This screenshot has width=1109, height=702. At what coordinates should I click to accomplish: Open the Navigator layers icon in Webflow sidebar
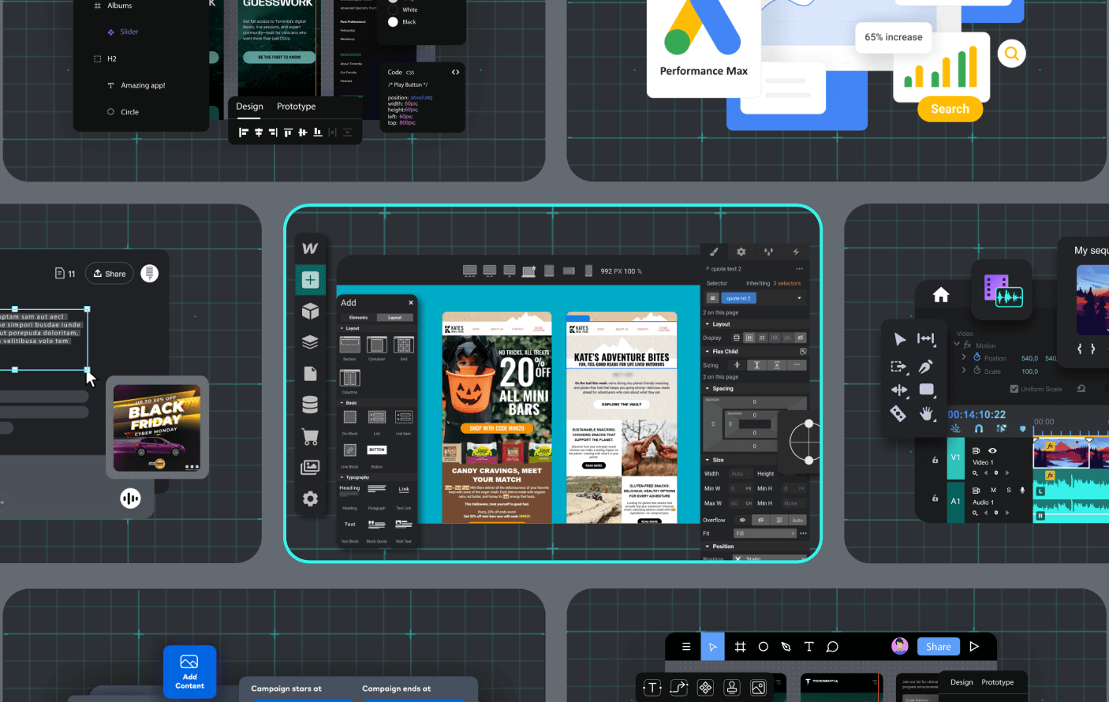click(310, 342)
